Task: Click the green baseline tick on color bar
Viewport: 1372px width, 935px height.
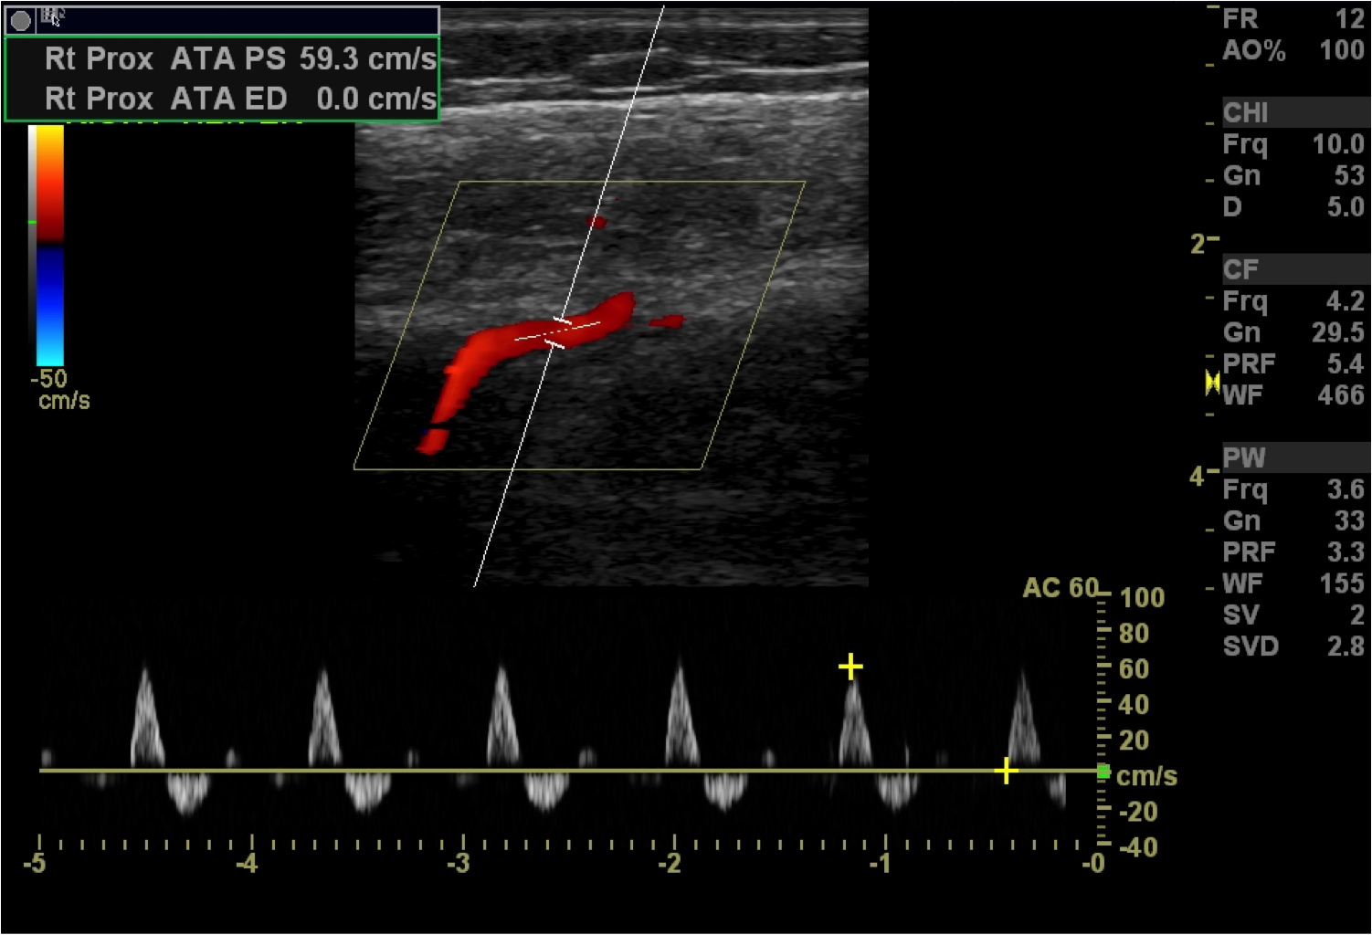Action: coord(32,222)
